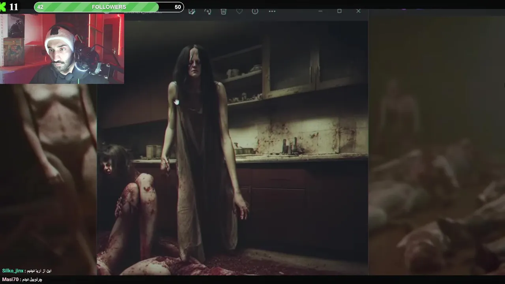505x284 pixels.
Task: Close the photo viewer window
Action: [358, 11]
